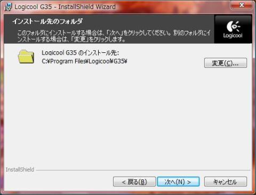Click the InstallShield label near bottom
This screenshot has height=195, width=256.
[x=20, y=169]
